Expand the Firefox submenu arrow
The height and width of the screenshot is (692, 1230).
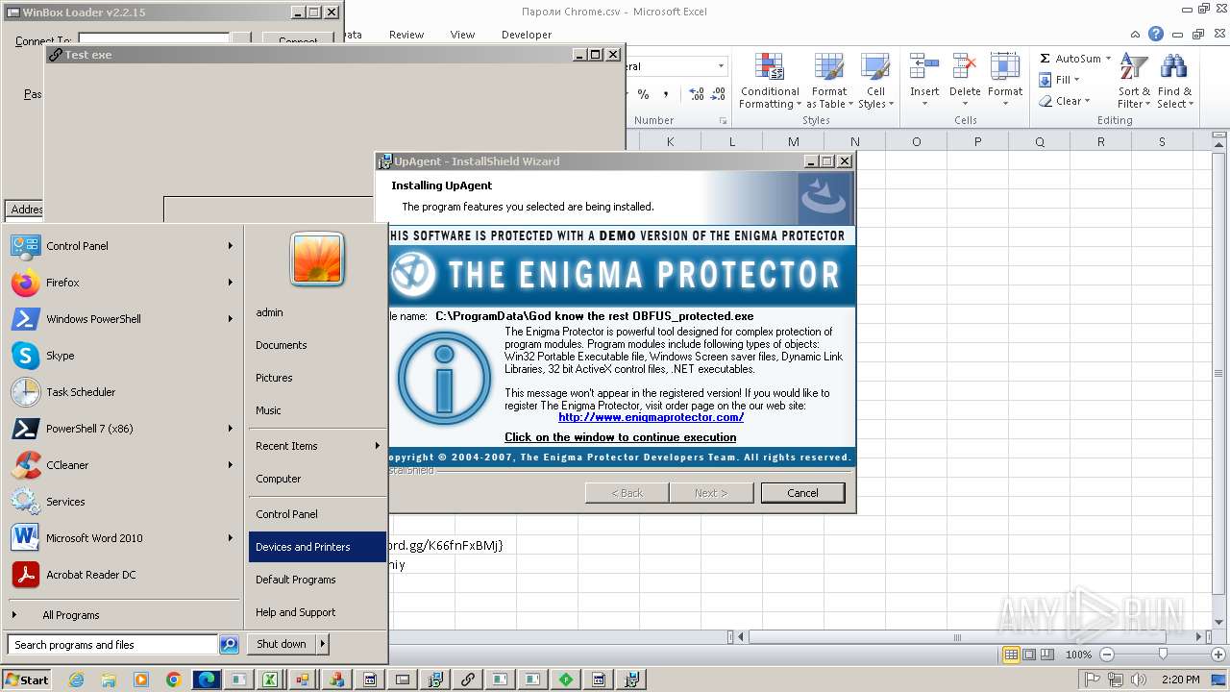coord(231,283)
